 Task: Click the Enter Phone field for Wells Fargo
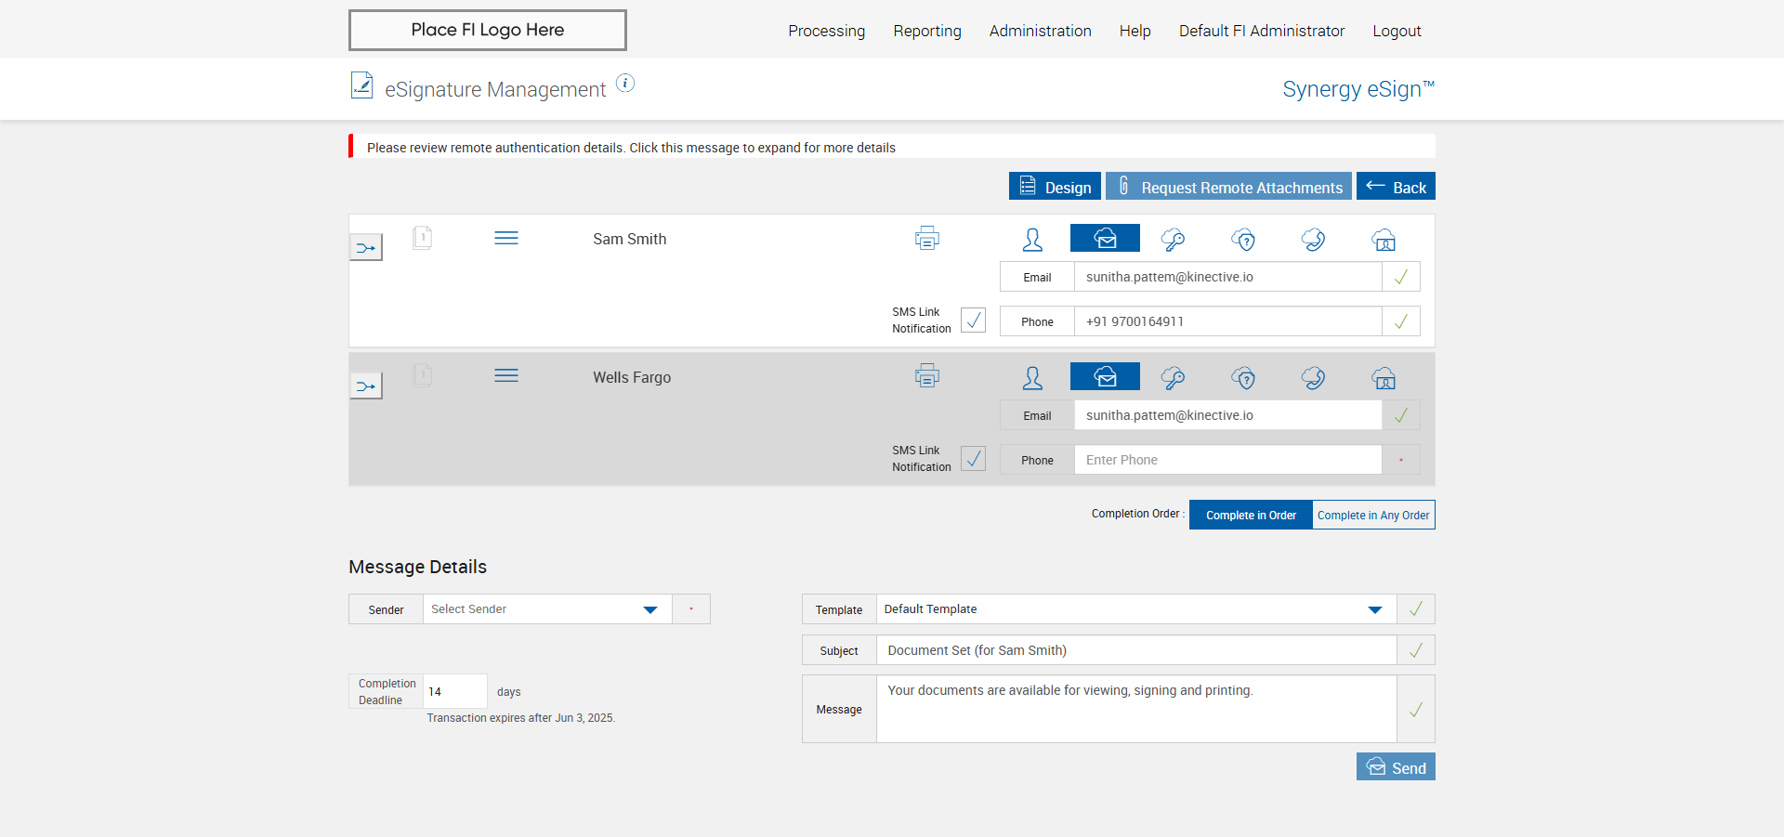tap(1226, 460)
